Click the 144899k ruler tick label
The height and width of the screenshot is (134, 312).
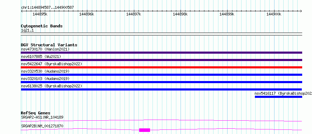[227, 14]
